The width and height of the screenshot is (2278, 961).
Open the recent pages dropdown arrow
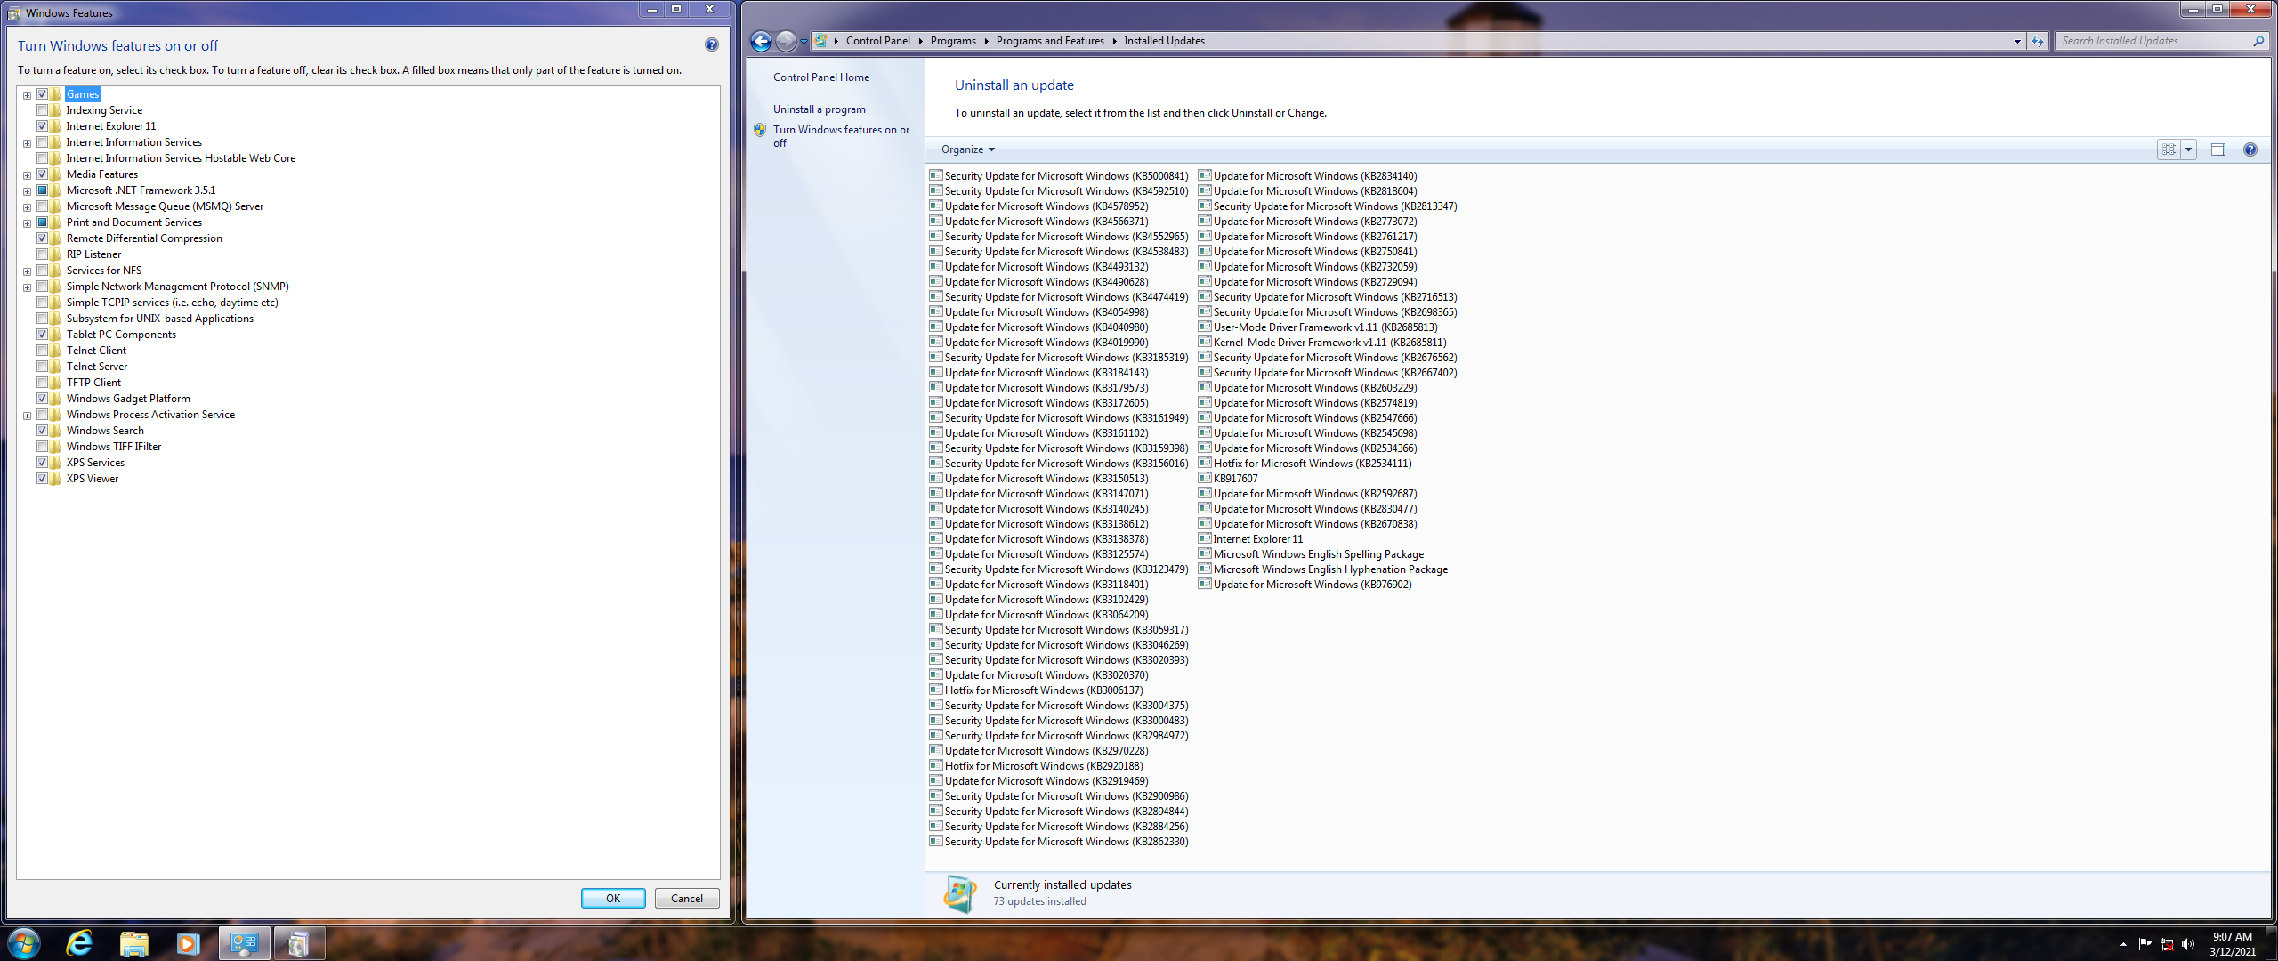tap(804, 41)
